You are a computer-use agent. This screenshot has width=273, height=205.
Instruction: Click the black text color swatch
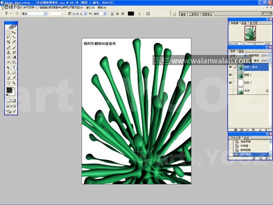click(x=131, y=14)
